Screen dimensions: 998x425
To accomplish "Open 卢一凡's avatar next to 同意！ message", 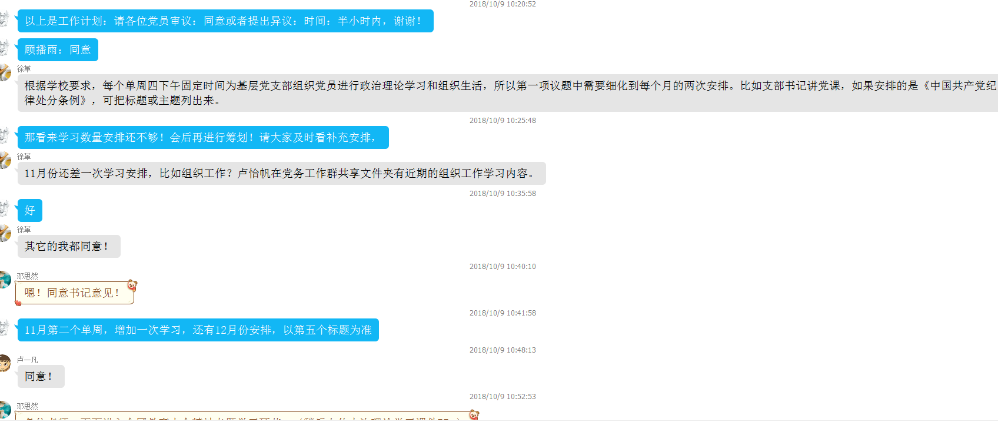I will tap(5, 363).
